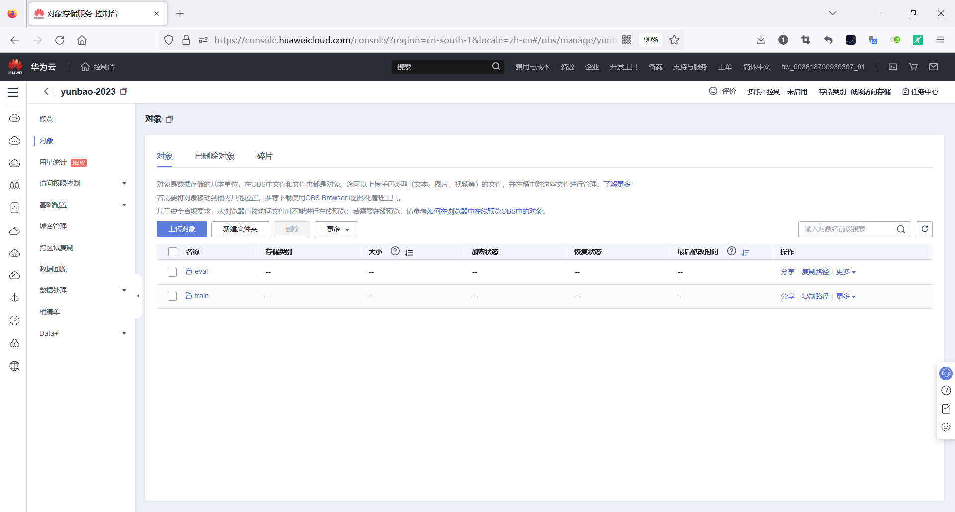Open the floating feedback edit icon
The width and height of the screenshot is (955, 512).
tap(946, 409)
